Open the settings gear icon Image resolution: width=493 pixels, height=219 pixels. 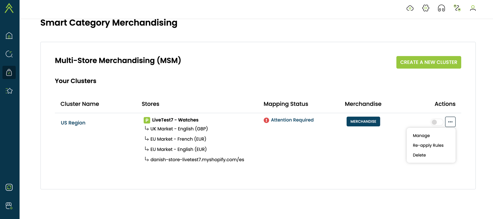coord(426,8)
